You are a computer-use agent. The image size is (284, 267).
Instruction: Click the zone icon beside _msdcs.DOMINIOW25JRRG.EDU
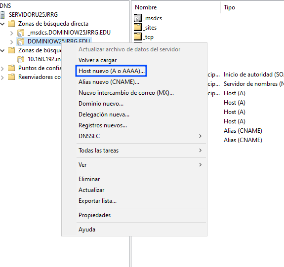[x=21, y=33]
